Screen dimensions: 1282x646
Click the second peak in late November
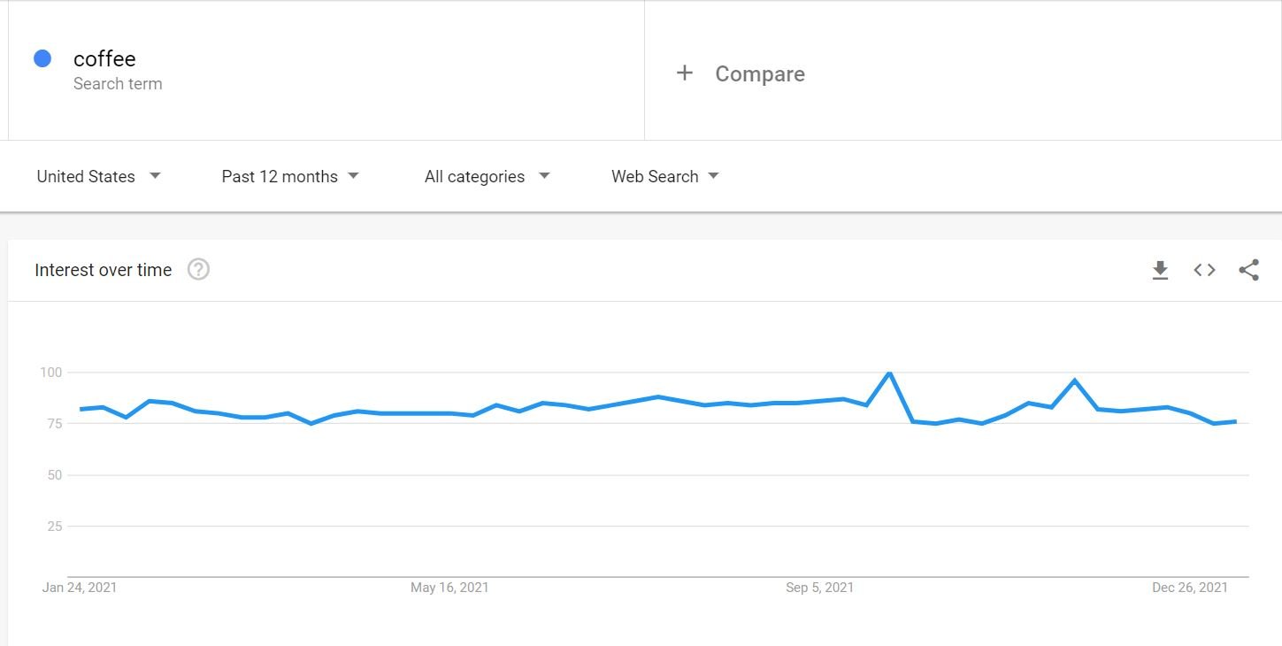click(x=1074, y=381)
